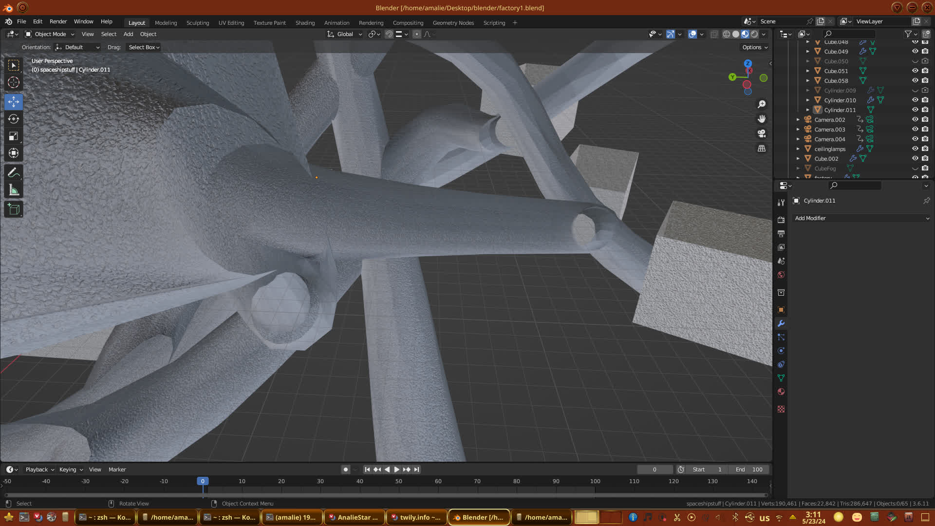
Task: Toggle visibility of Camera.003
Action: [915, 129]
